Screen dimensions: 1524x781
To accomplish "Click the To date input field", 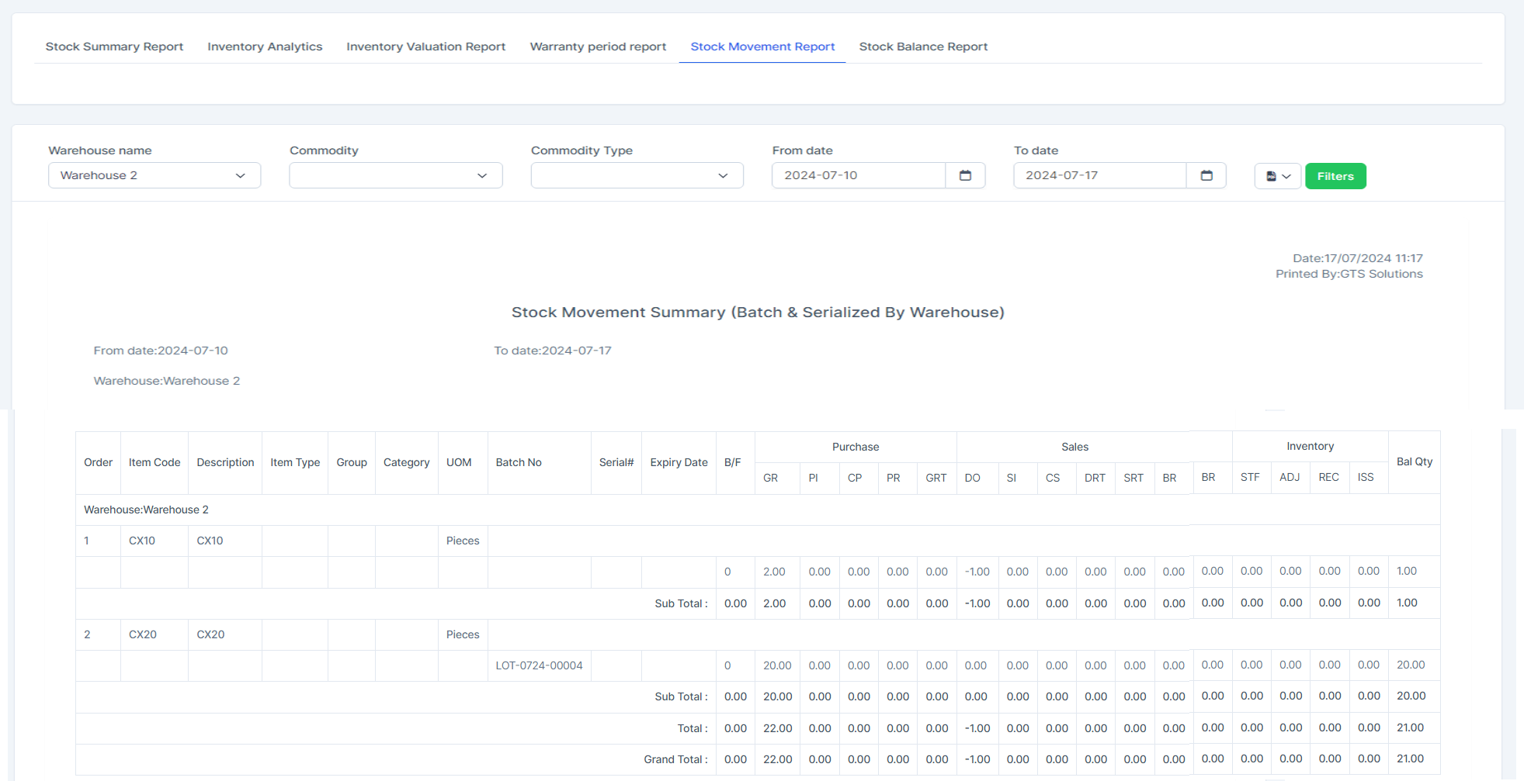I will pos(1099,175).
